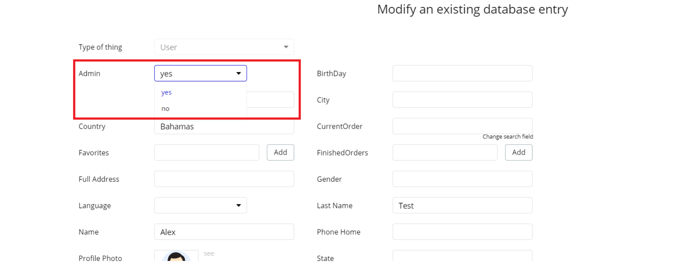
Task: Focus the CurrentOrder search field
Action: point(462,126)
